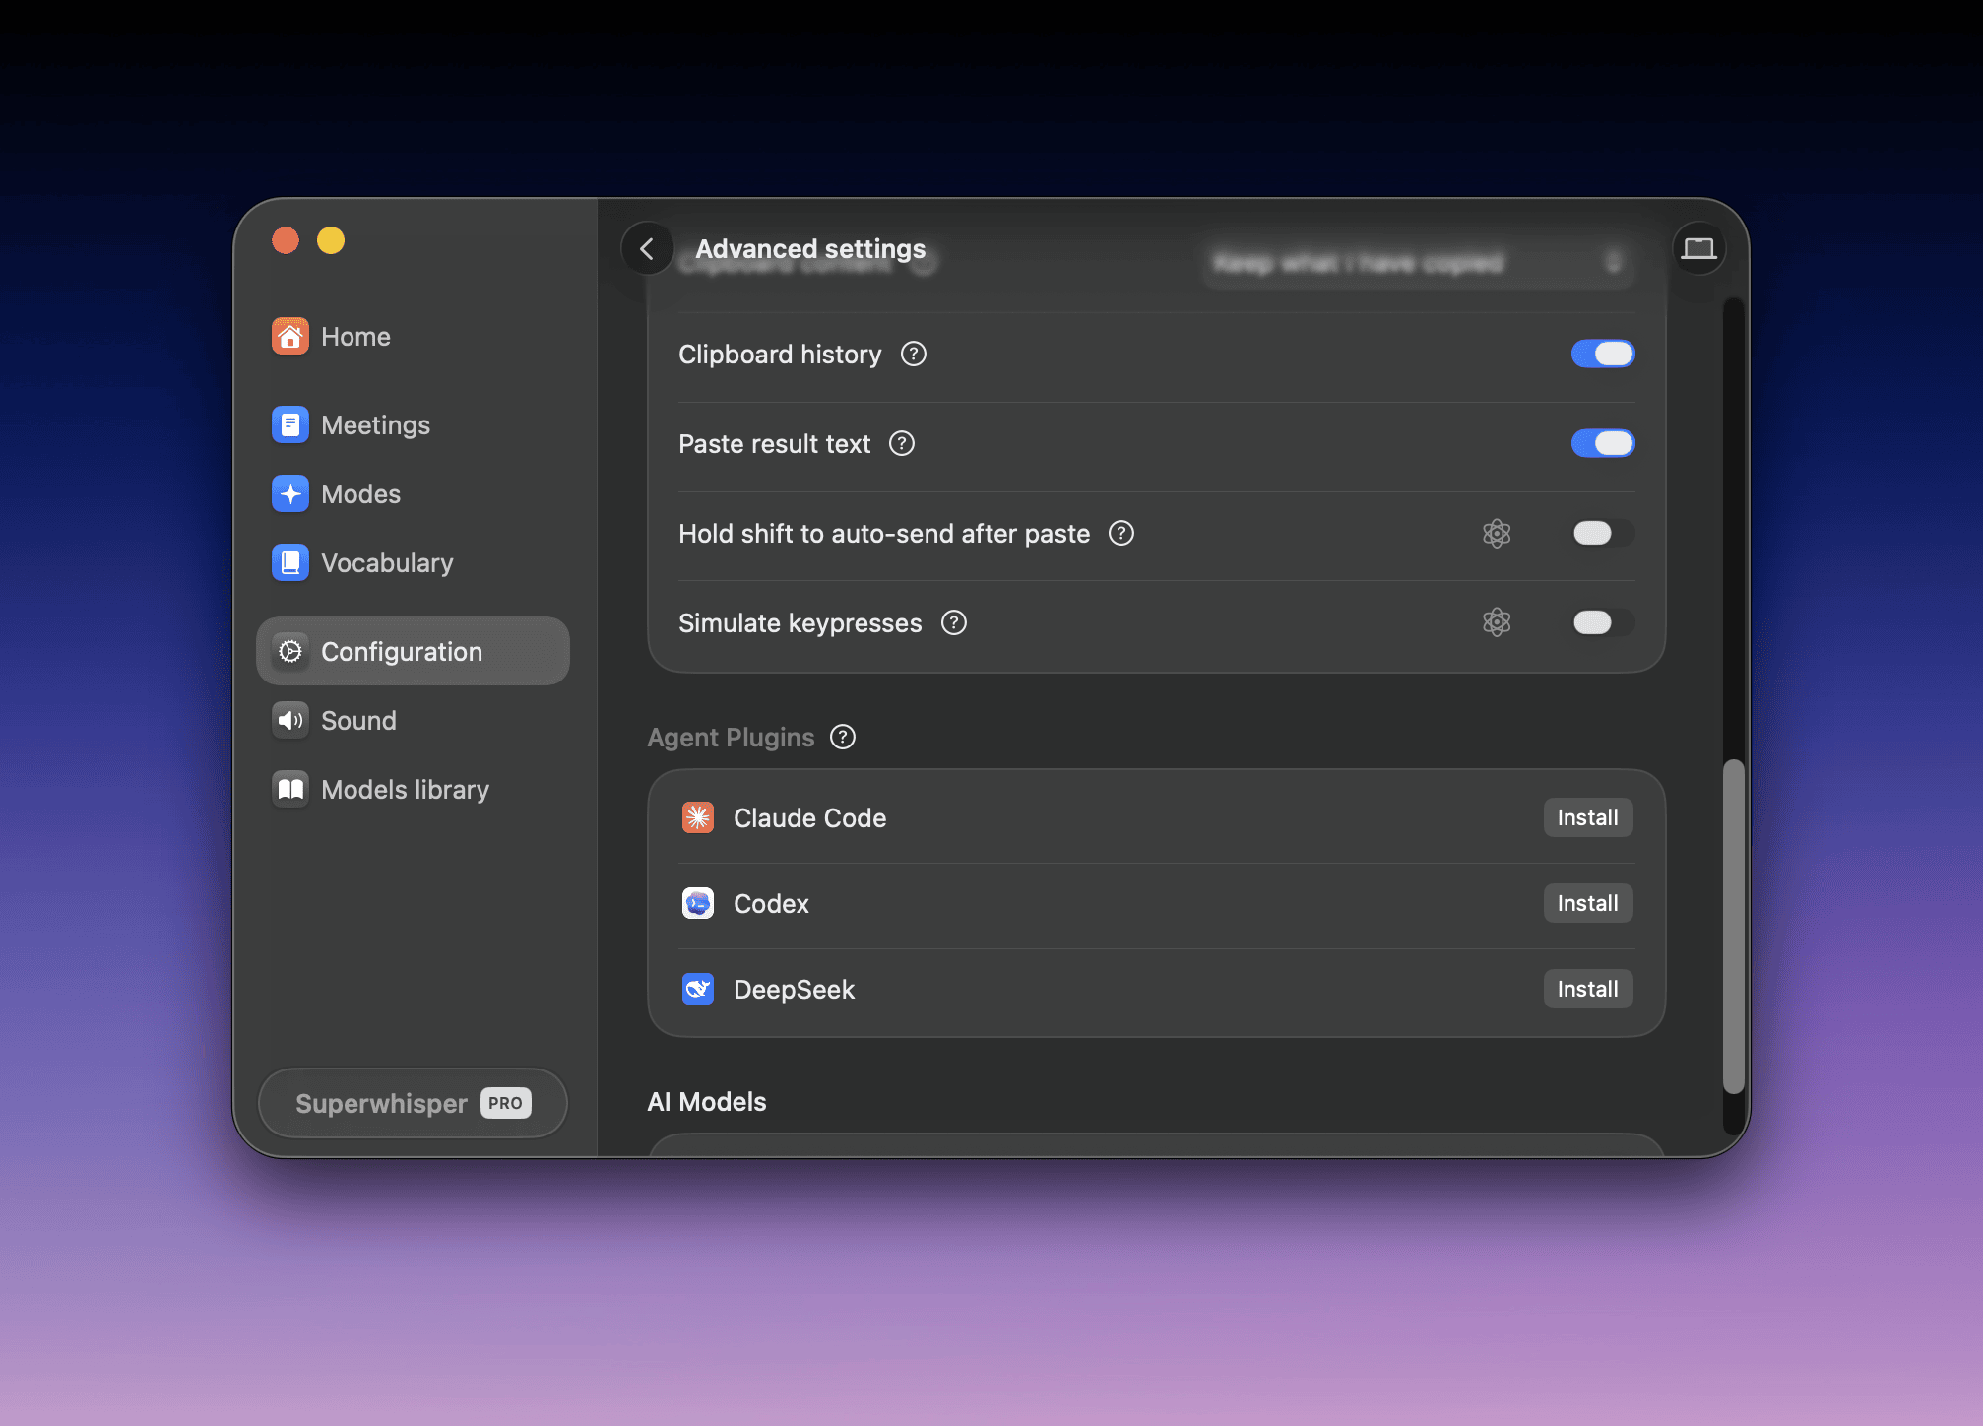Viewport: 1983px width, 1426px height.
Task: Click the Superwhisper PRO button
Action: click(413, 1103)
